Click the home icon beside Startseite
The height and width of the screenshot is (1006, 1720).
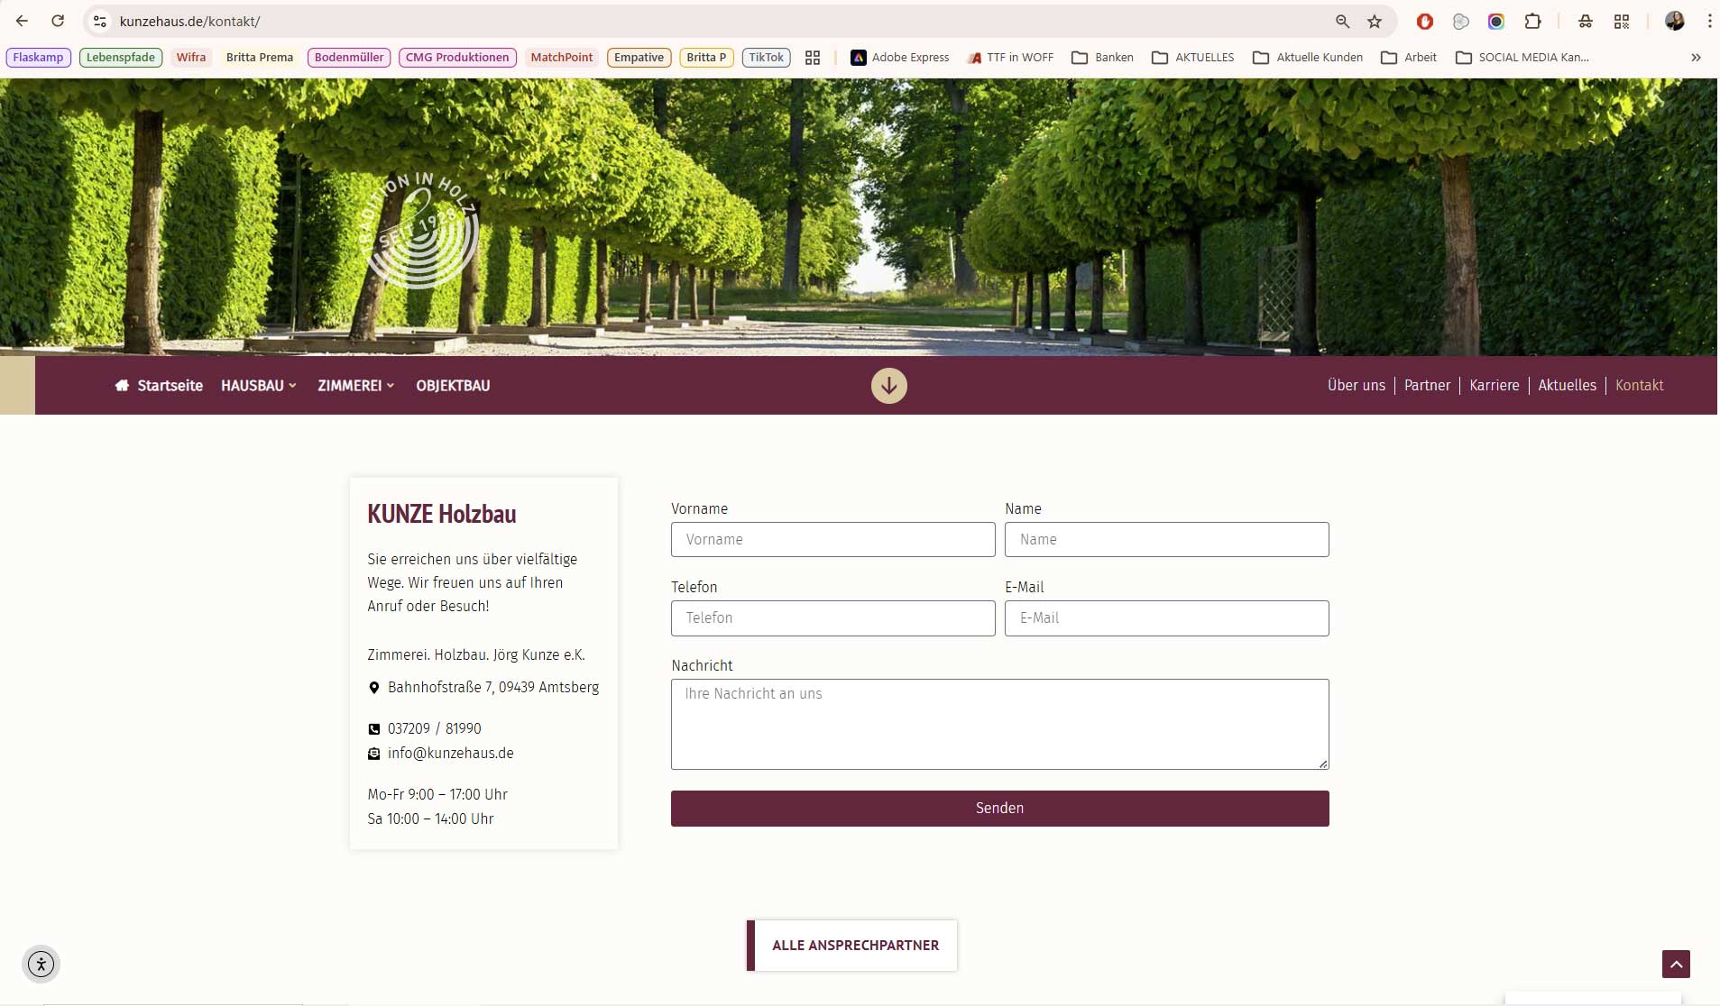pos(122,386)
